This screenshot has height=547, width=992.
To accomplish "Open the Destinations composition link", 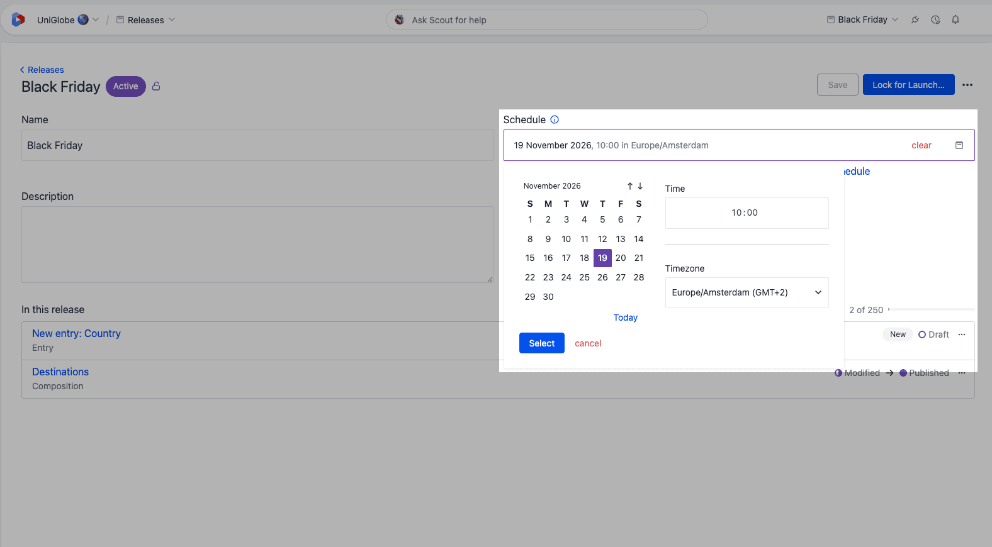I will point(60,372).
